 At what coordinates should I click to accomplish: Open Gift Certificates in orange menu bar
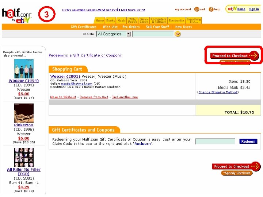click(84, 27)
